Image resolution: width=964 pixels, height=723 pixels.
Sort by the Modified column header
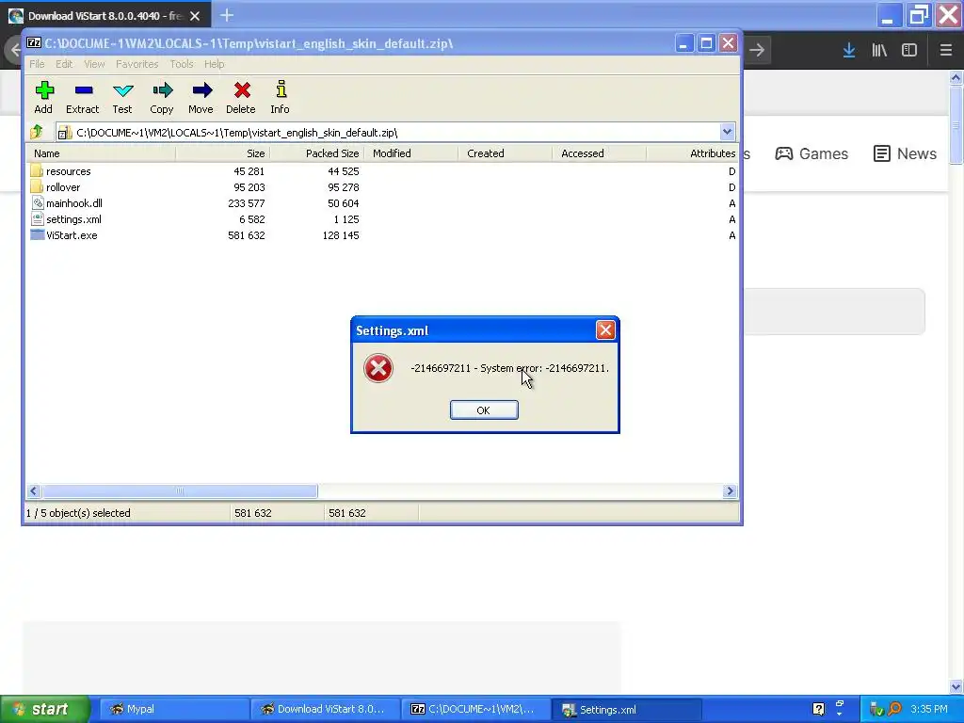coord(410,153)
